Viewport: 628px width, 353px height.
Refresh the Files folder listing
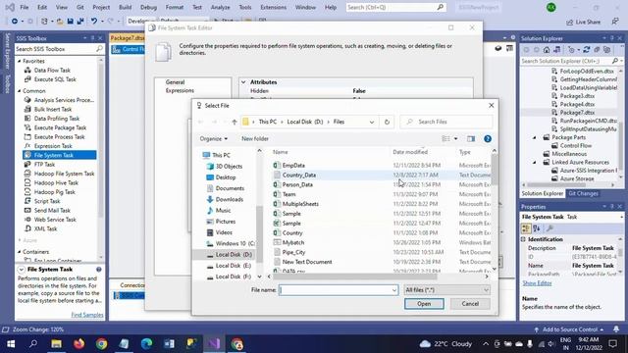pos(387,122)
